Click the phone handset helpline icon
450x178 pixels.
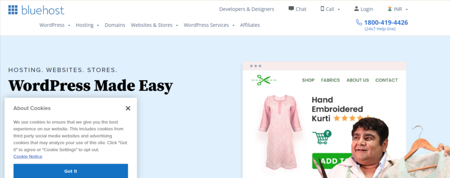359,22
